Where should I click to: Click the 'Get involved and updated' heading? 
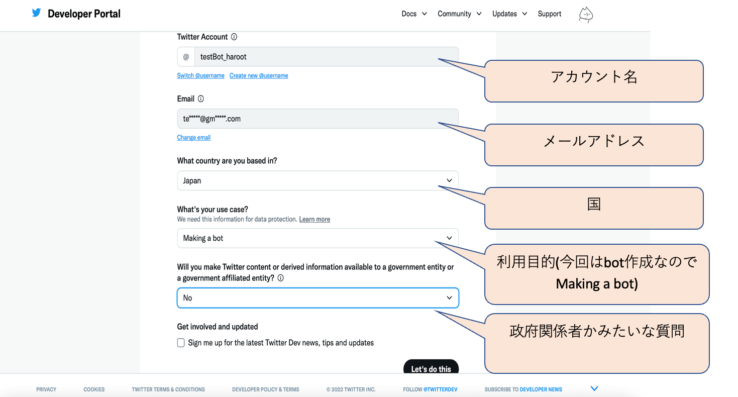click(218, 327)
